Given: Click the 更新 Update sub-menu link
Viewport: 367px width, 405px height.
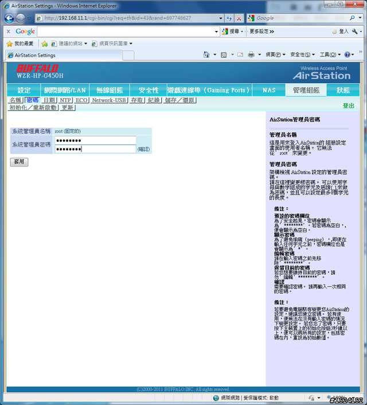Looking at the screenshot, I should (x=68, y=107).
